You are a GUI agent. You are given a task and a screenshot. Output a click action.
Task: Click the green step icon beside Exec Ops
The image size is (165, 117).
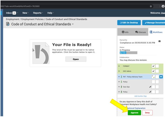[121, 87]
